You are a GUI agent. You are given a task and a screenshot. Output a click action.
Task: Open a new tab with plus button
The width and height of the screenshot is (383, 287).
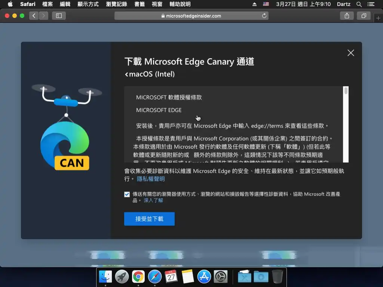pyautogui.click(x=378, y=18)
